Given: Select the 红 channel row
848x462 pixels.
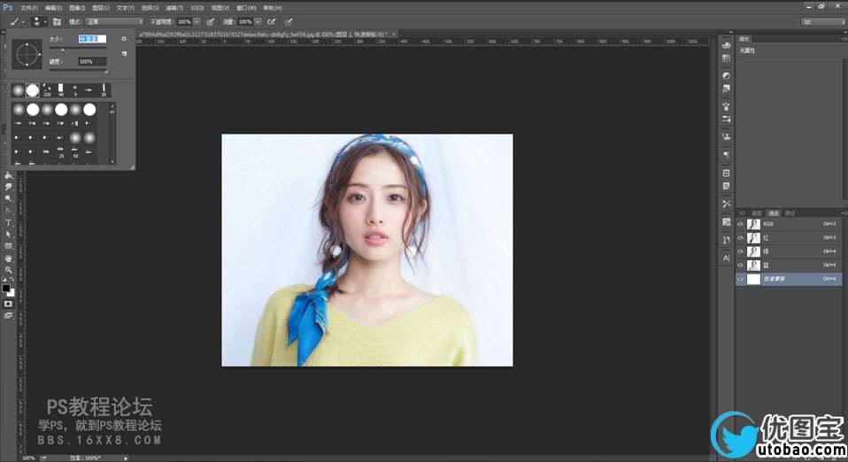Looking at the screenshot, I should [x=789, y=237].
